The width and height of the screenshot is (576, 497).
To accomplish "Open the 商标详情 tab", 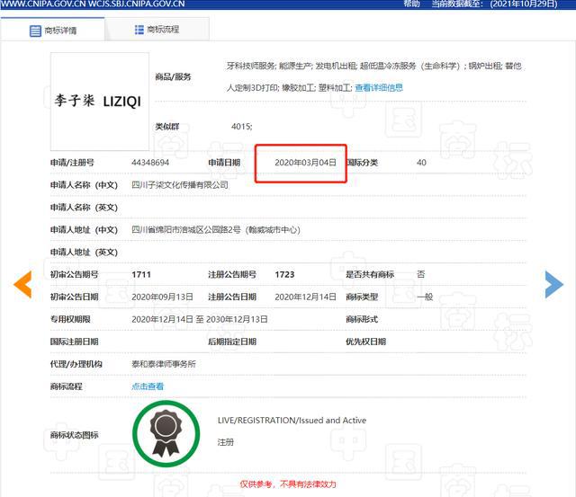I will coord(52,30).
